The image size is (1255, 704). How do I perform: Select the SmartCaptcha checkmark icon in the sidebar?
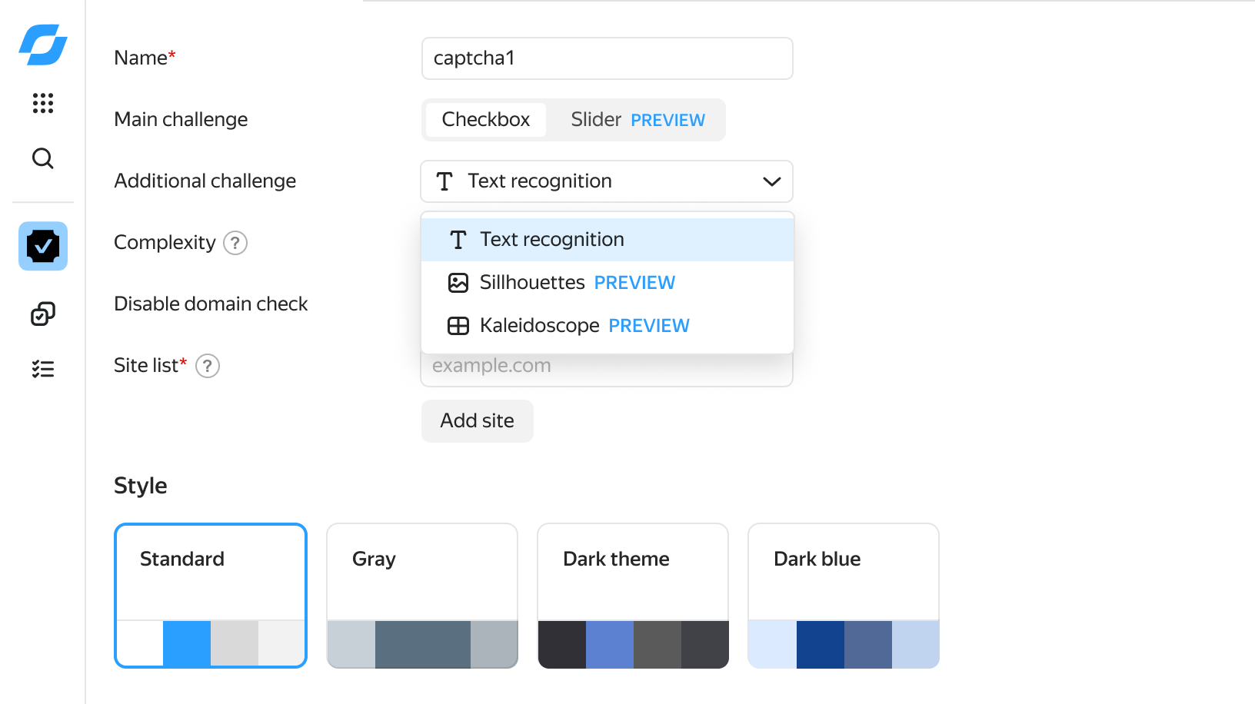(x=43, y=246)
